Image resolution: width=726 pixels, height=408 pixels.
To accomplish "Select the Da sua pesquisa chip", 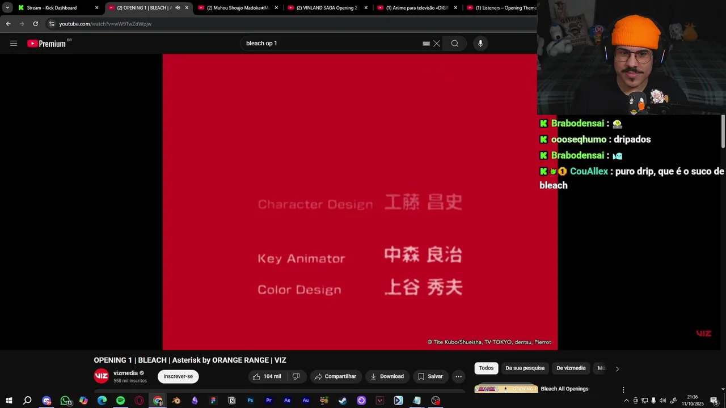I will (x=525, y=368).
